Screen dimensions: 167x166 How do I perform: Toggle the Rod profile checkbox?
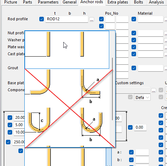point(41,19)
